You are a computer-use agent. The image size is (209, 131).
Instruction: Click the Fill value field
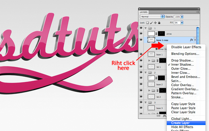177,23
